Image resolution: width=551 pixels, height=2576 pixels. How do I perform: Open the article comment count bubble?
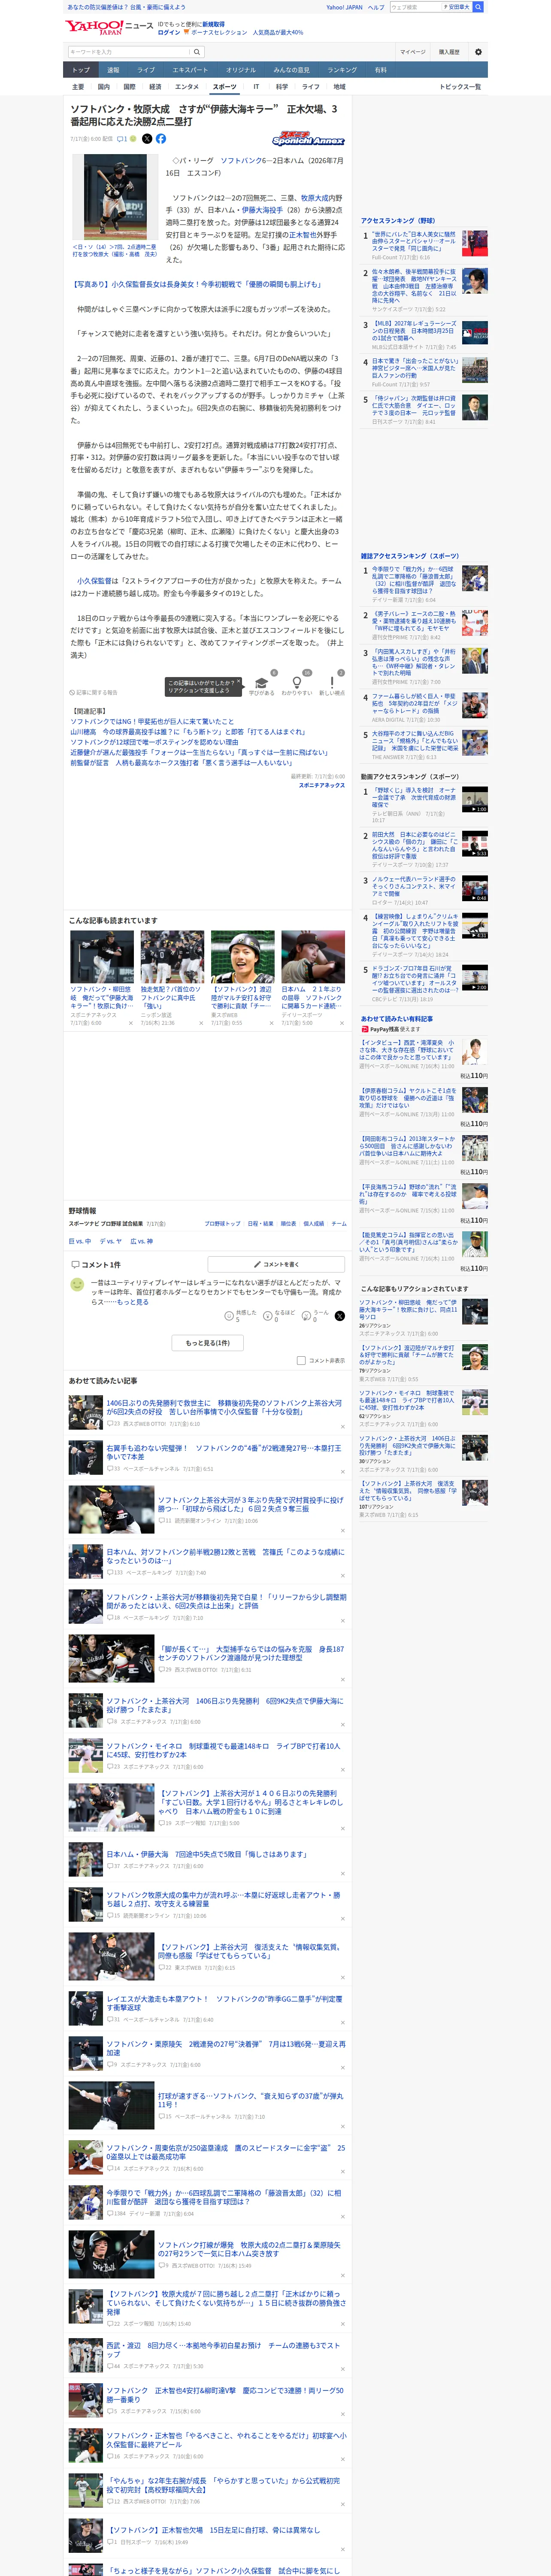(x=122, y=139)
